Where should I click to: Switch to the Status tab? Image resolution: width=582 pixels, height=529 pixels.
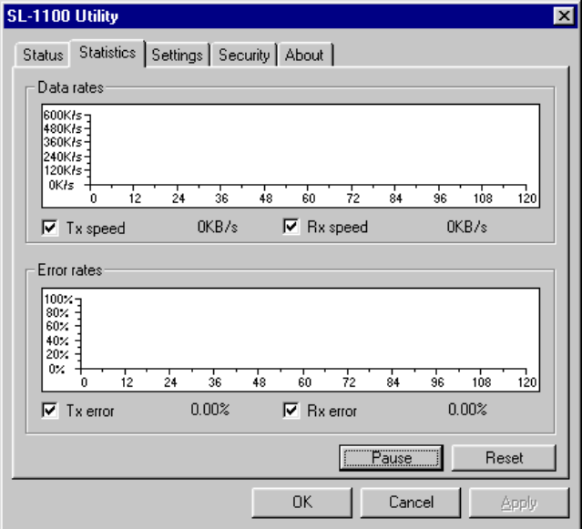(x=42, y=55)
